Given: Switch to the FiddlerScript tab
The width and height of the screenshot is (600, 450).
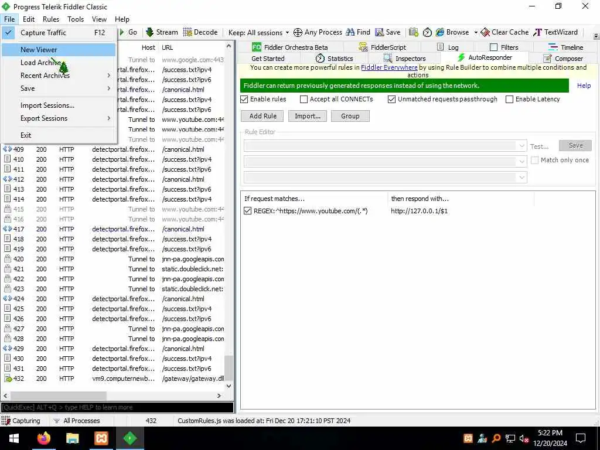Looking at the screenshot, I should (382, 47).
